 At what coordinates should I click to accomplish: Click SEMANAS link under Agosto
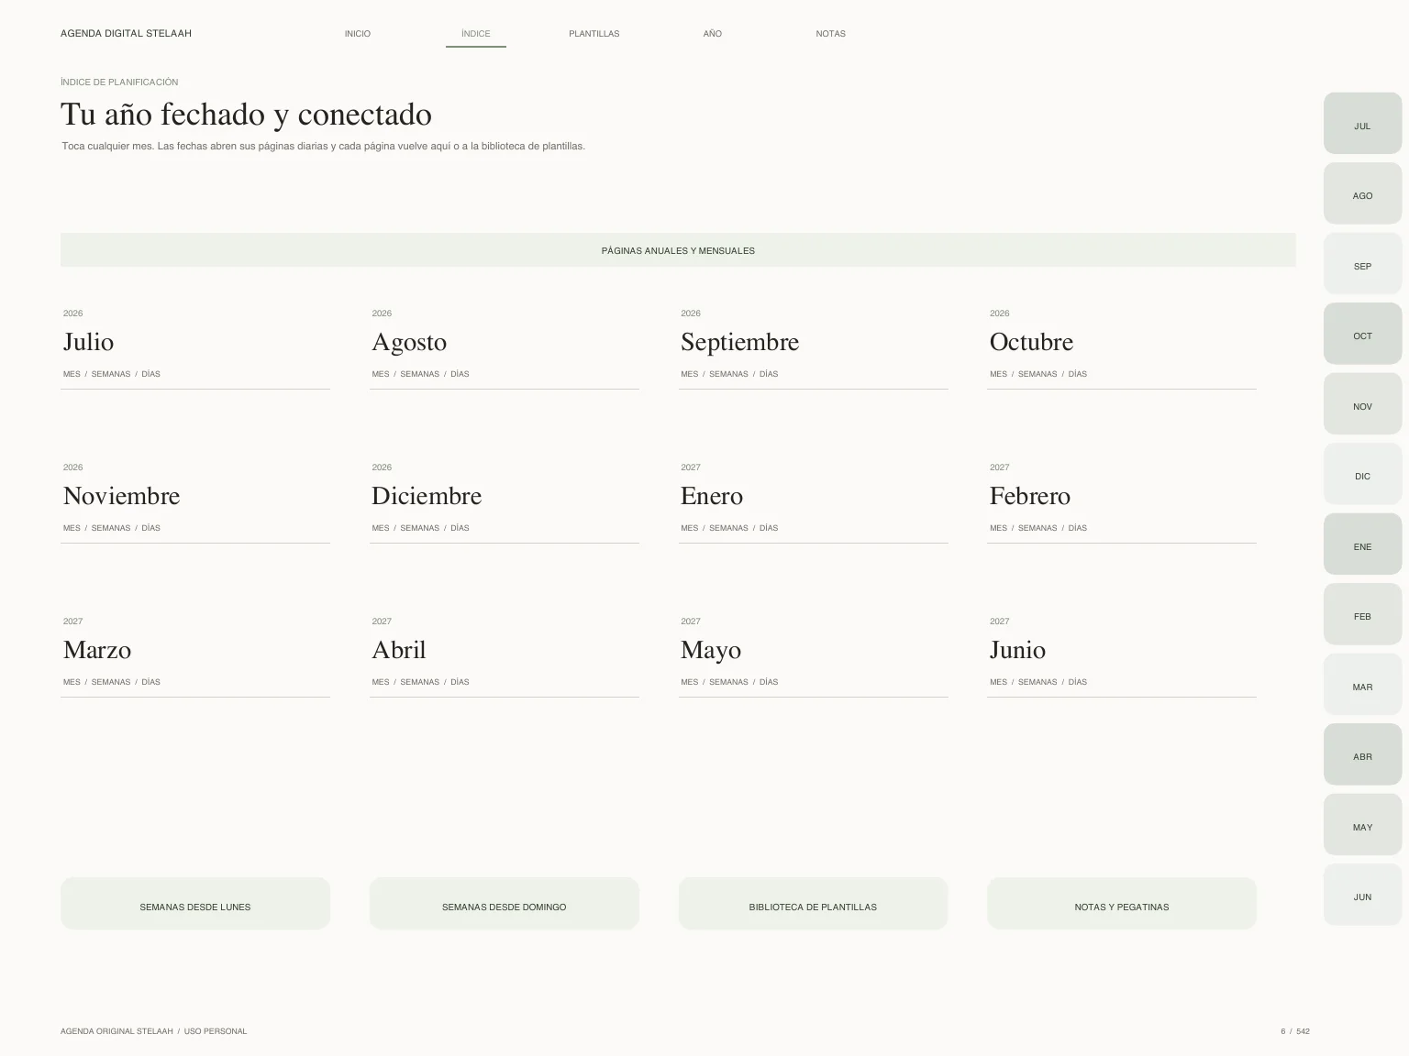point(420,374)
